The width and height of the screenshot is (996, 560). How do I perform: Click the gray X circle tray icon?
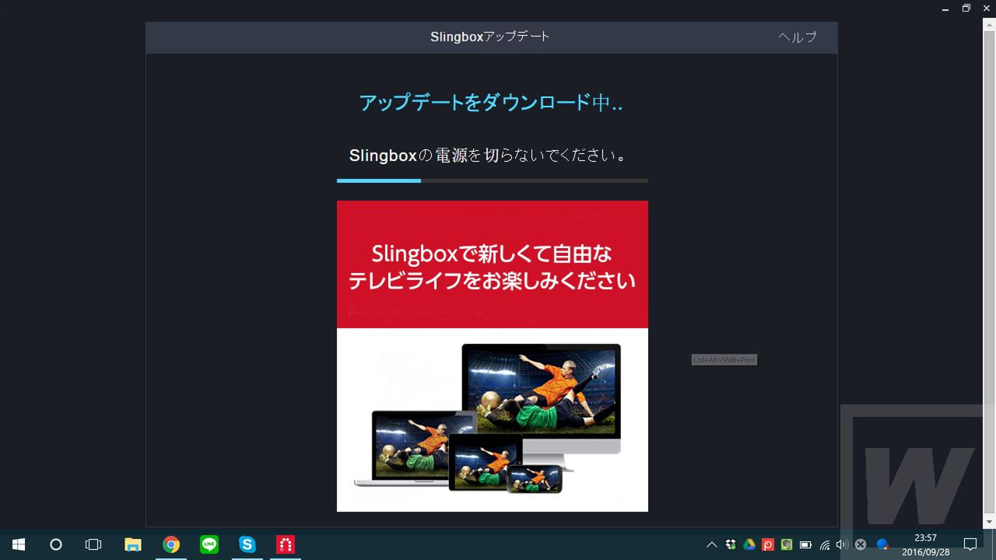861,544
